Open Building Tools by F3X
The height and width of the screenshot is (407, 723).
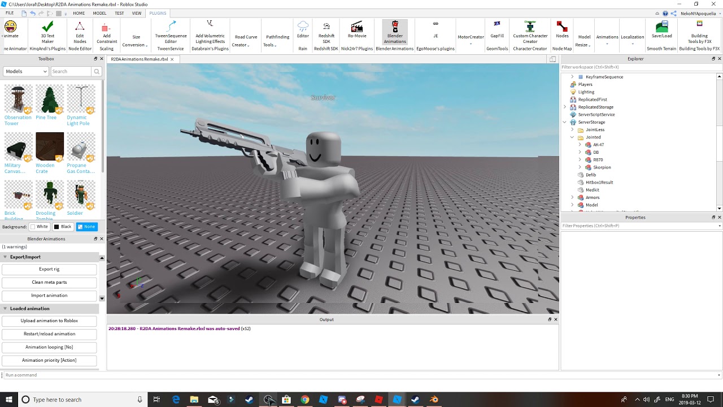(x=699, y=33)
